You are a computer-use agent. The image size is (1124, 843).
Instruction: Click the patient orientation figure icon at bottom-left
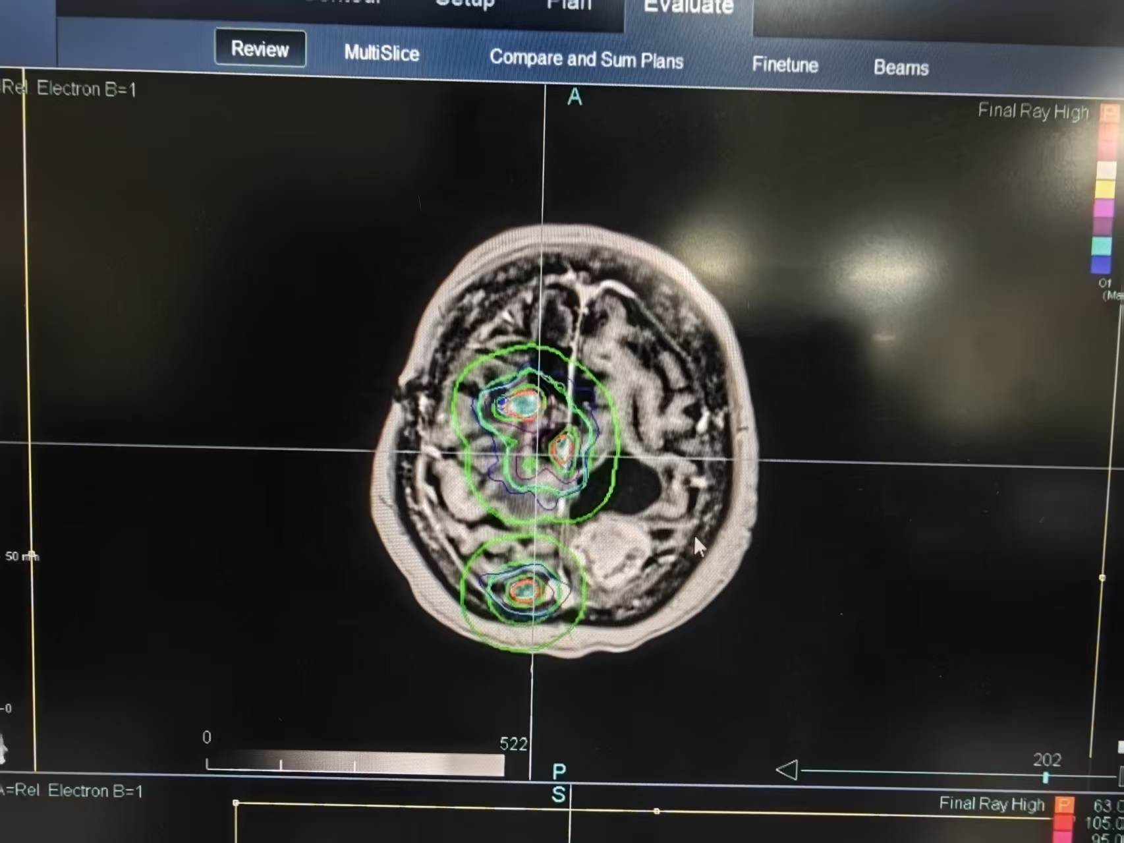tap(3, 749)
